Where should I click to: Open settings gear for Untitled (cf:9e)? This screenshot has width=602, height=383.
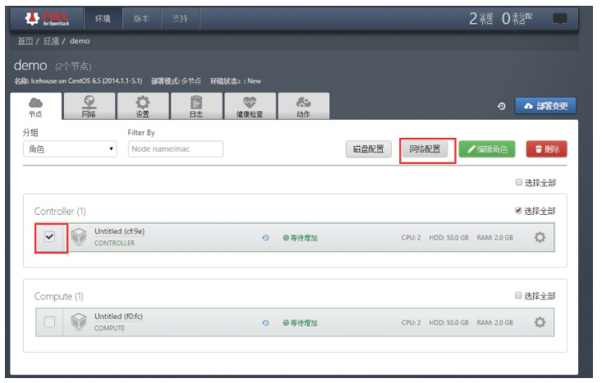click(540, 237)
